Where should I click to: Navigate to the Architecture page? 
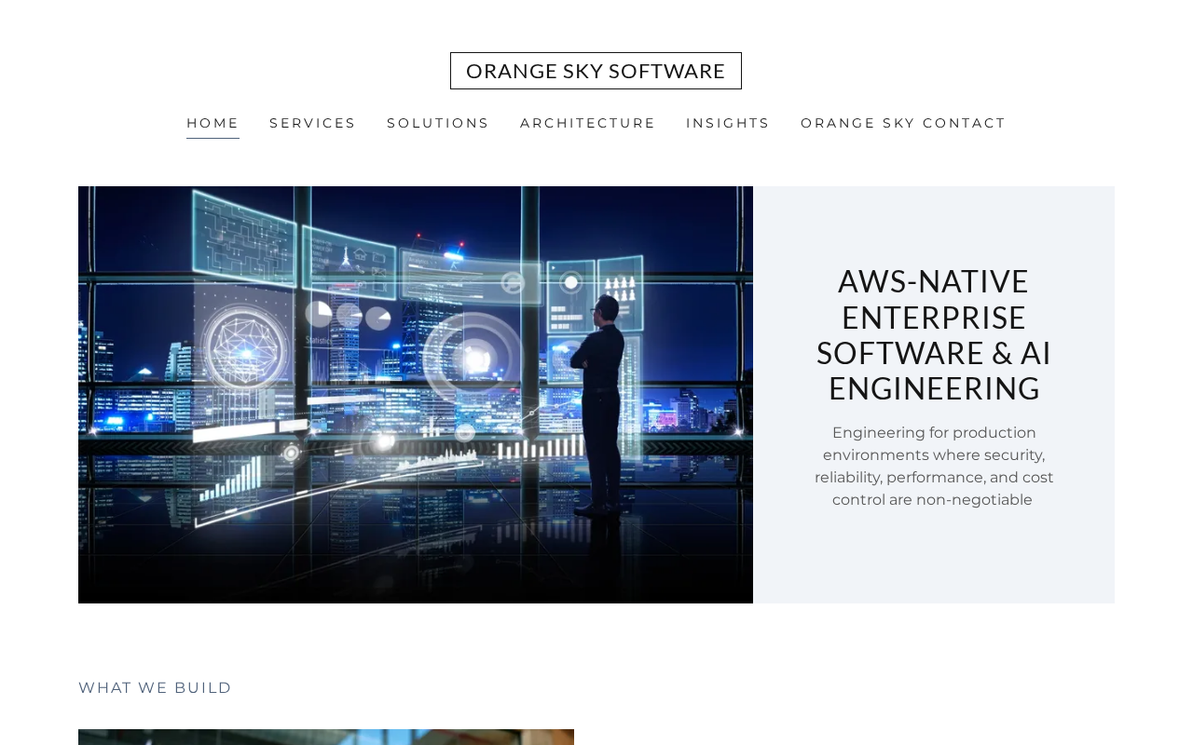[588, 123]
